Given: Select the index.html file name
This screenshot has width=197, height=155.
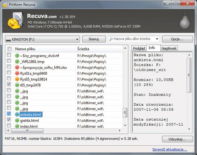Looking at the screenshot, I should [29, 126].
